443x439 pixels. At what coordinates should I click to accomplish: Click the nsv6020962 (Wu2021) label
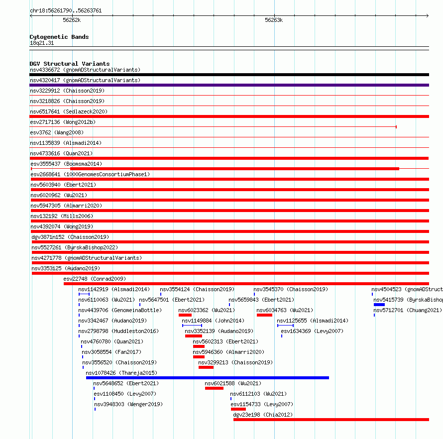(59, 195)
